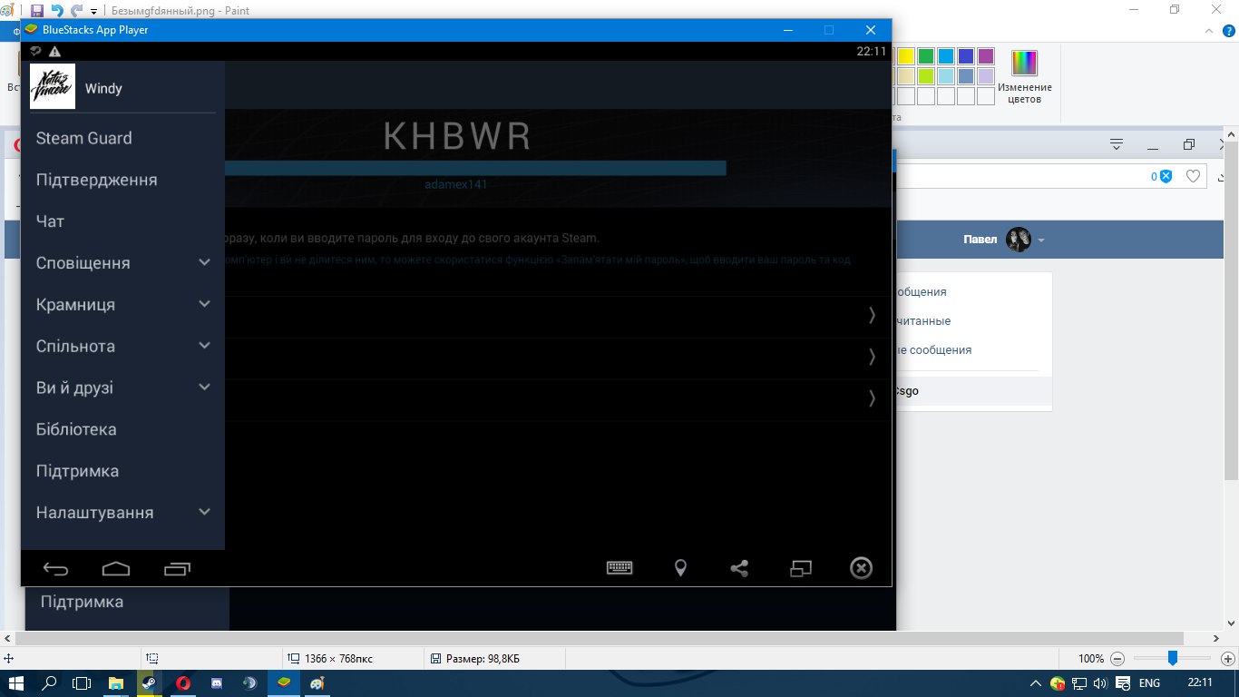Tap the Android home button in BlueStacks
The image size is (1239, 697).
point(116,569)
